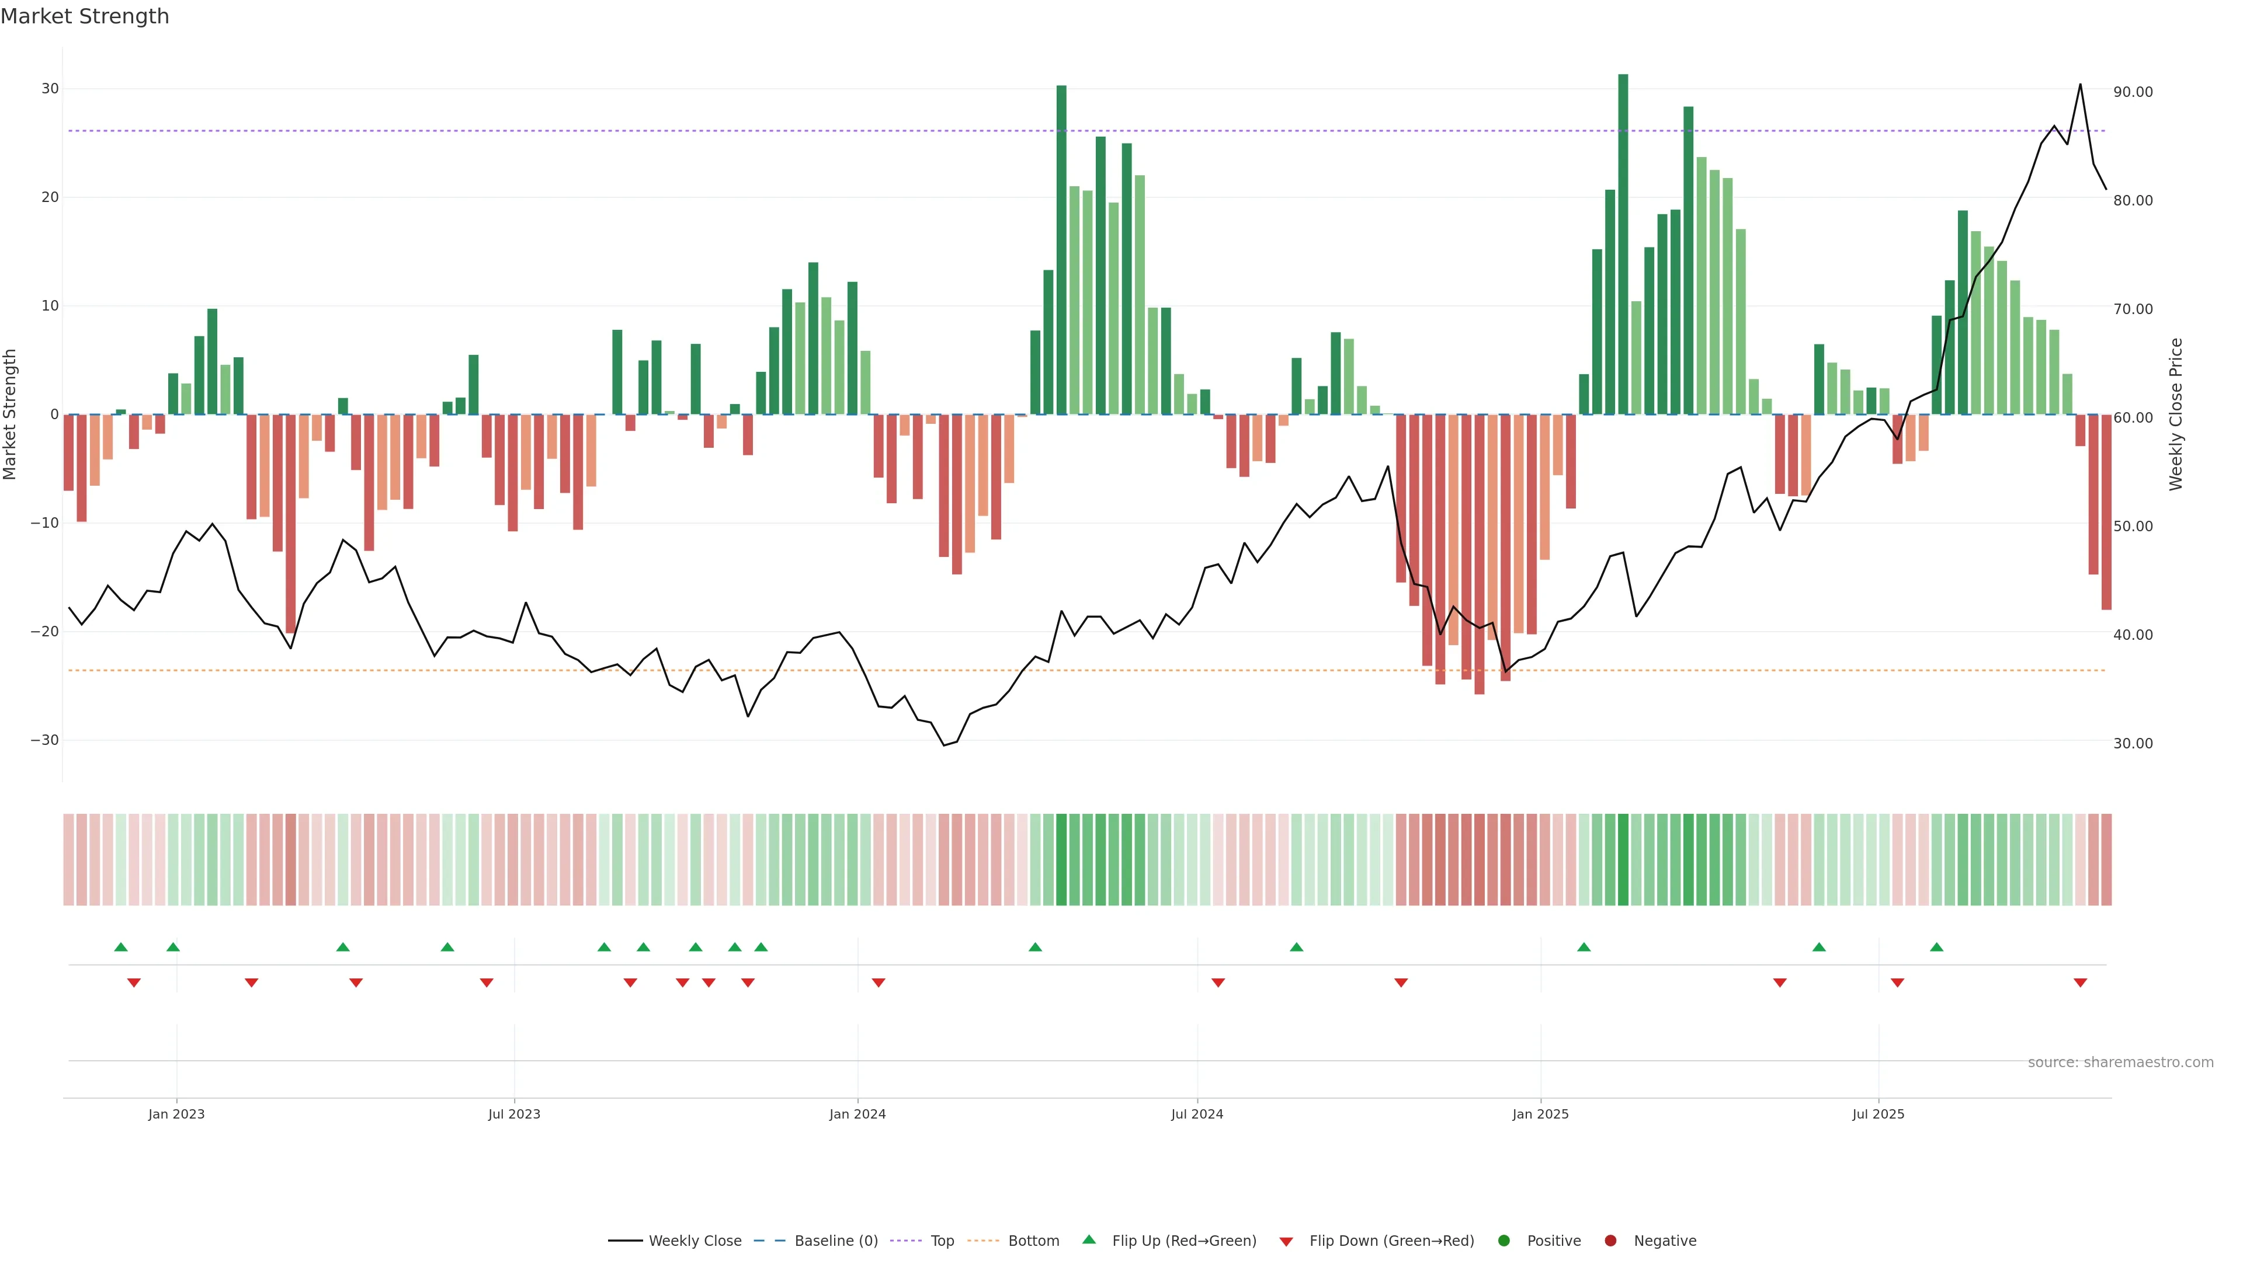Click the red Negative legend dot
This screenshot has width=2243, height=1261.
1610,1241
